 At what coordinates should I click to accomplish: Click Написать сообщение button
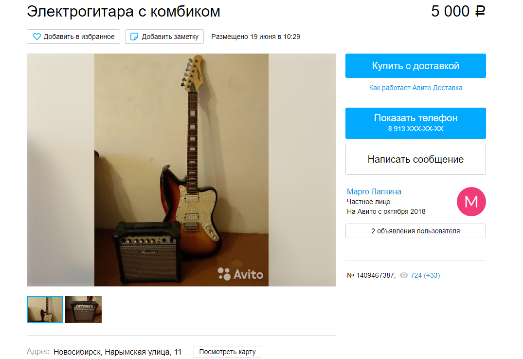tap(415, 159)
